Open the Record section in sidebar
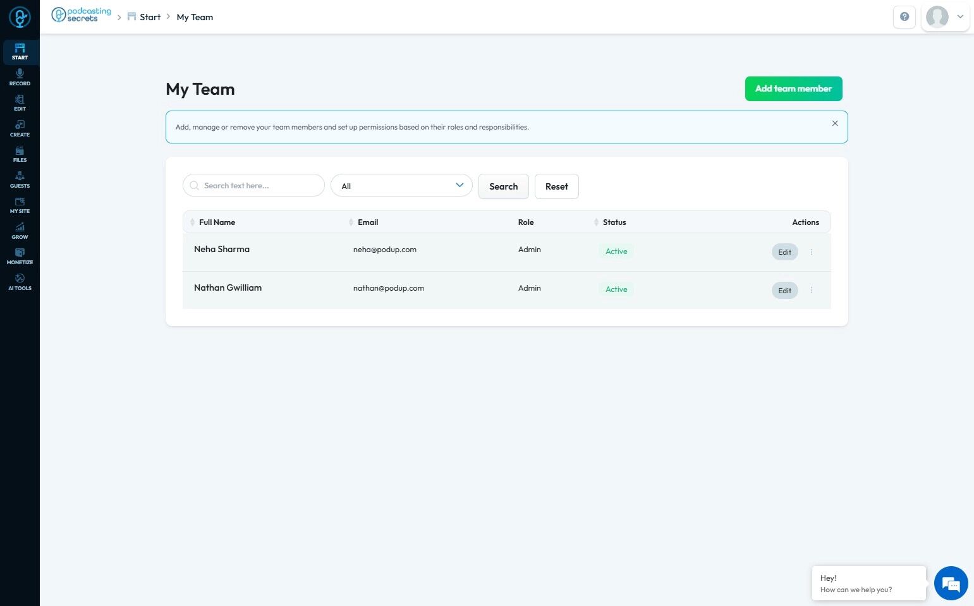The height and width of the screenshot is (606, 974). coord(20,77)
